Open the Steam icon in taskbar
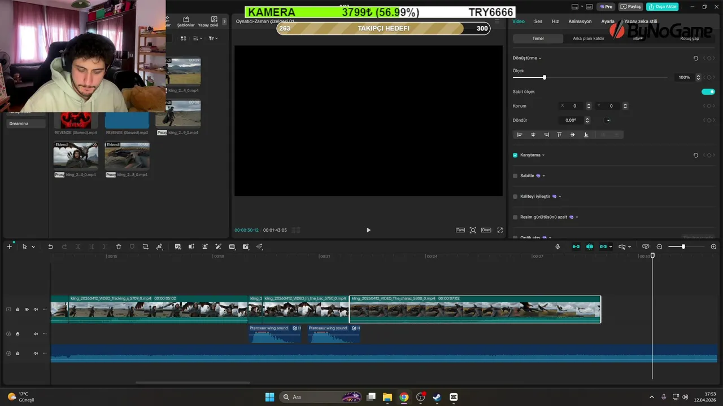This screenshot has height=406, width=723. pyautogui.click(x=437, y=397)
